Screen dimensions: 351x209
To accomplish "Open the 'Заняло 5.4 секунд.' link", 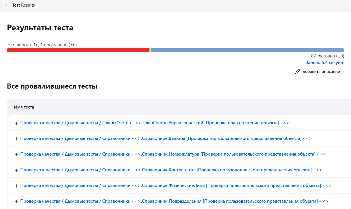I will (x=325, y=62).
